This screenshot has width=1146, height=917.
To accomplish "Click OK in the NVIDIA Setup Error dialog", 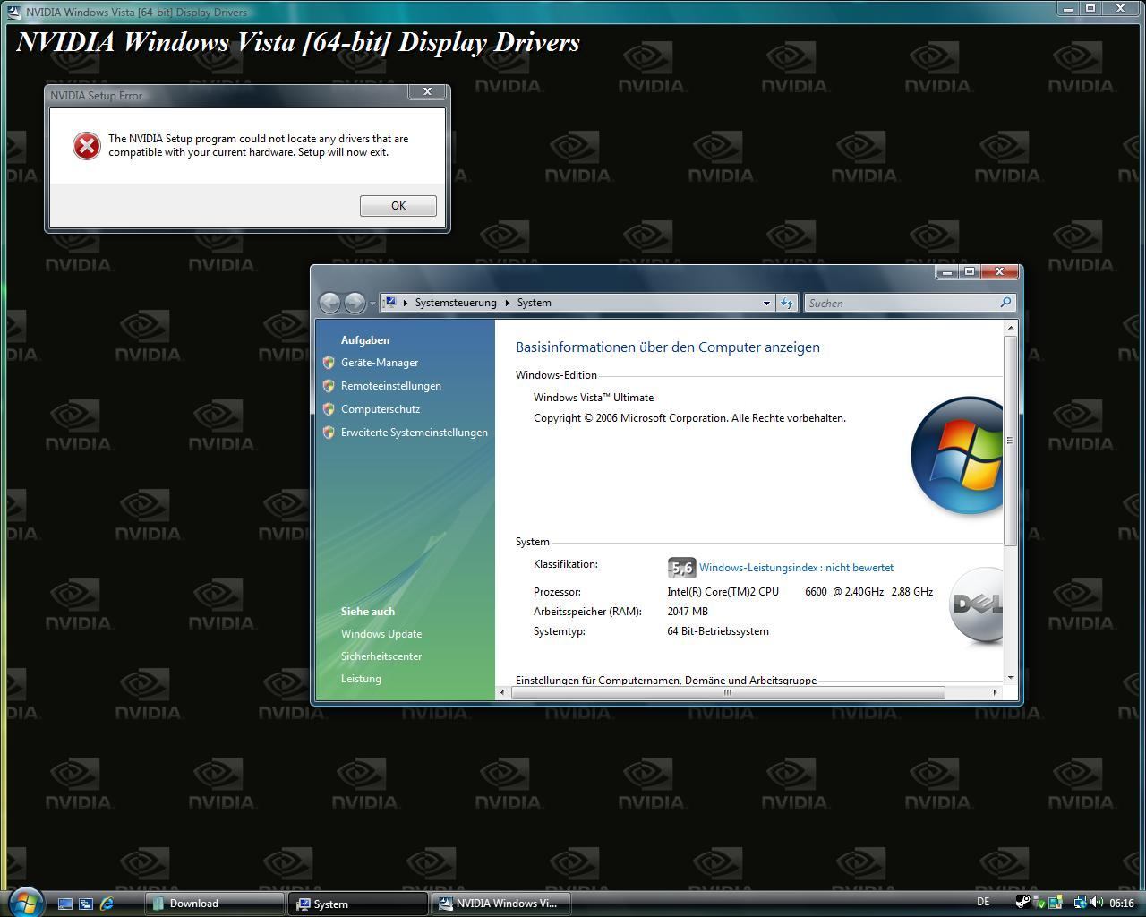I will click(x=398, y=205).
